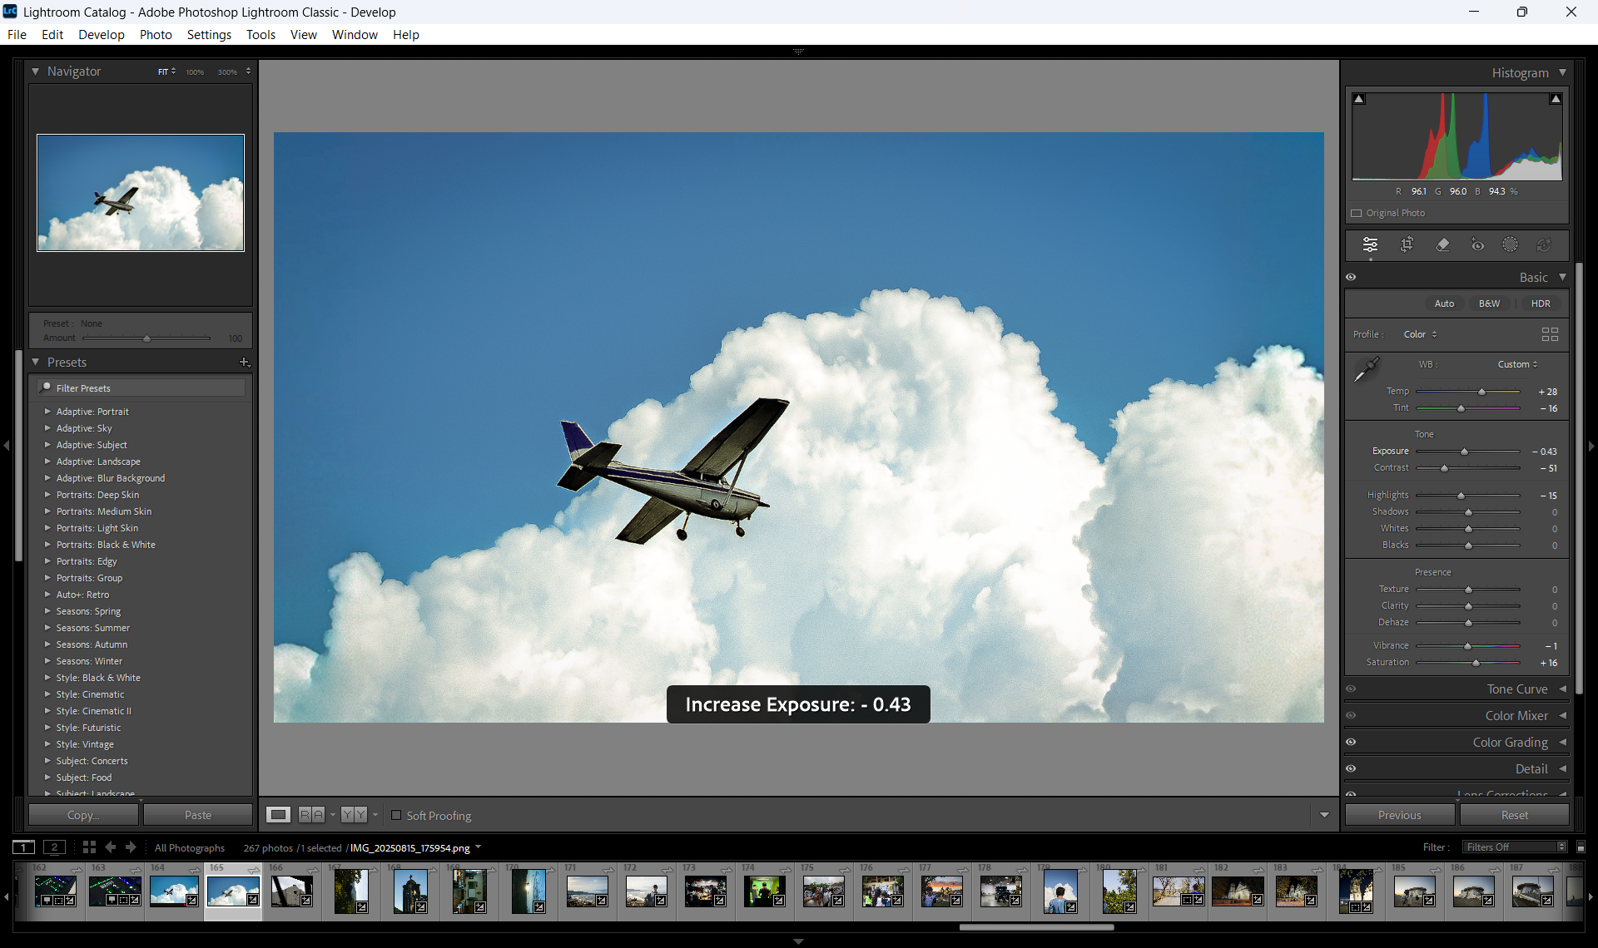Open the Profile Browser grid icon
The image size is (1598, 948).
1549,334
